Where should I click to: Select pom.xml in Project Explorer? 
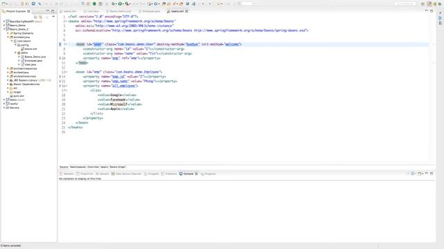point(17,96)
